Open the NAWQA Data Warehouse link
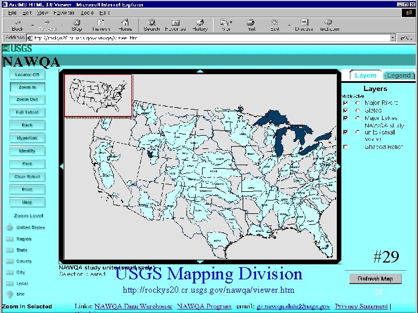This screenshot has height=313, width=418. (x=134, y=306)
